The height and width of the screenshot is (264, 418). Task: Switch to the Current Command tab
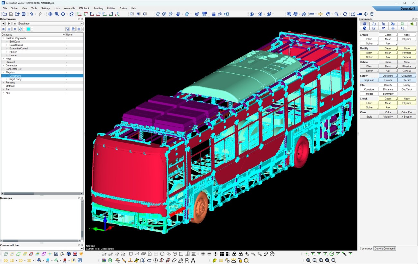[385, 249]
